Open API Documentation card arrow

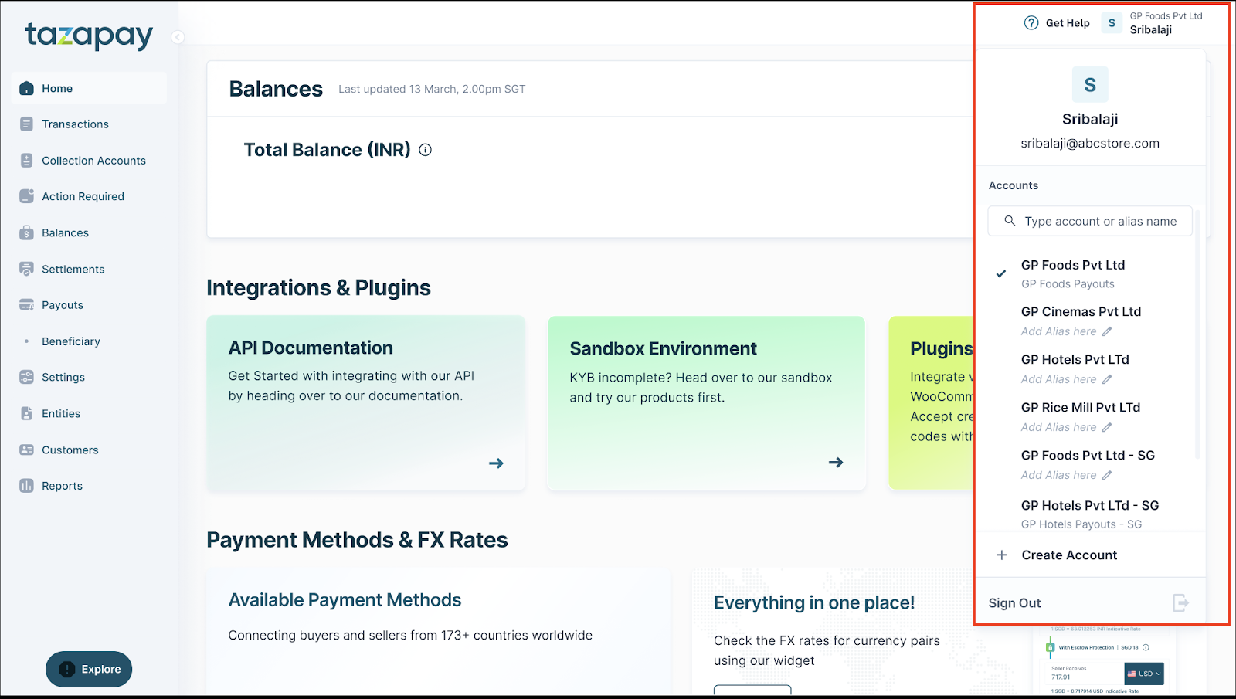coord(496,463)
